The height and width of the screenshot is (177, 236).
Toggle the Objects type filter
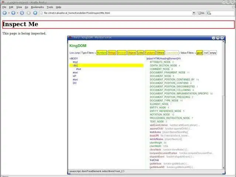tap(132, 53)
